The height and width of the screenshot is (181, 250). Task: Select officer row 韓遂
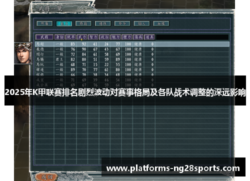click(x=132, y=69)
